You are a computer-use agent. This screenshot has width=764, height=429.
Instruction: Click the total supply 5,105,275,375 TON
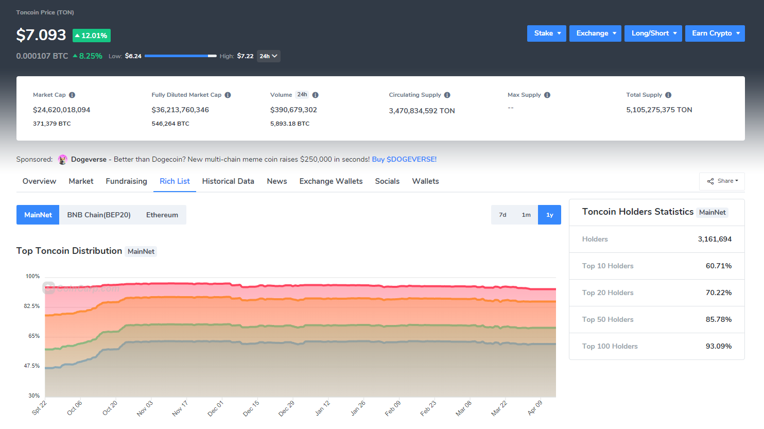pyautogui.click(x=659, y=110)
